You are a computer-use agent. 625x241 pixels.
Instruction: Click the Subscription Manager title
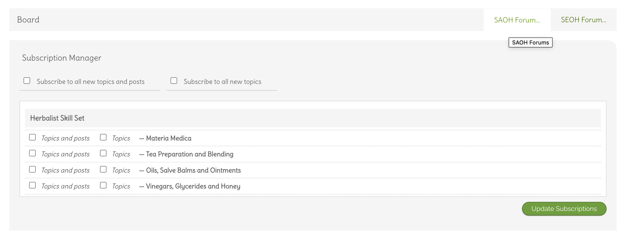click(x=61, y=58)
